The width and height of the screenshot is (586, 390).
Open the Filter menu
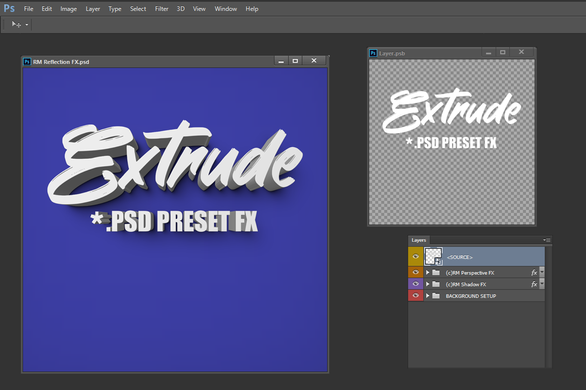pos(162,9)
